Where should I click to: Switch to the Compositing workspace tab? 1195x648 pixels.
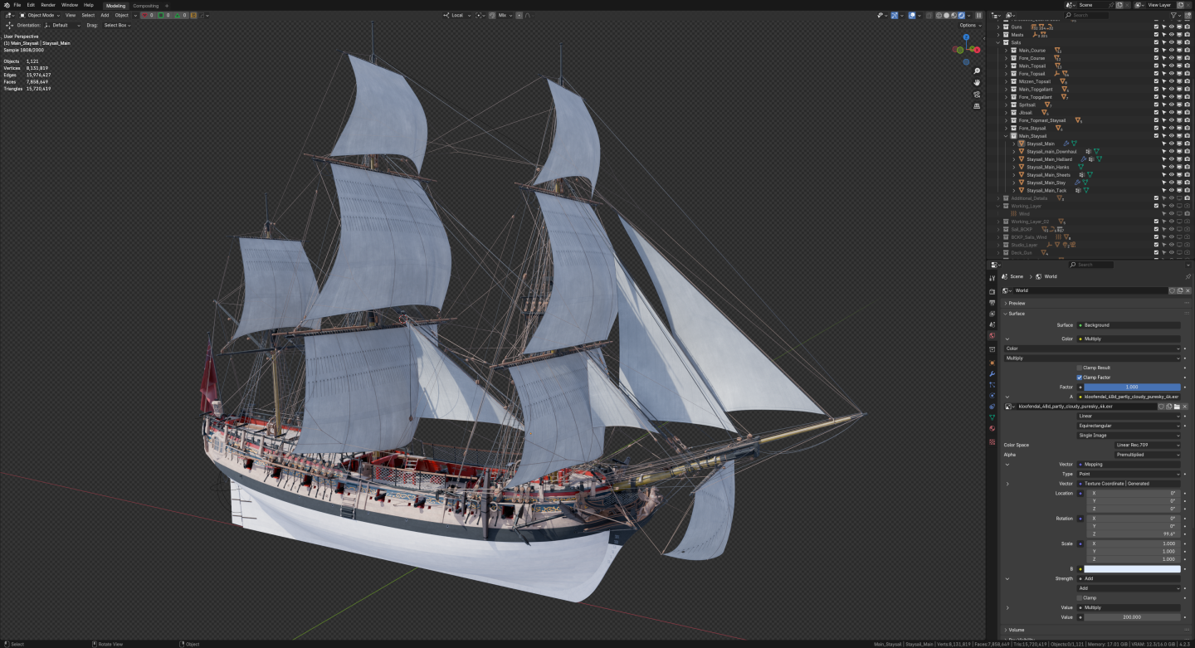(x=145, y=5)
